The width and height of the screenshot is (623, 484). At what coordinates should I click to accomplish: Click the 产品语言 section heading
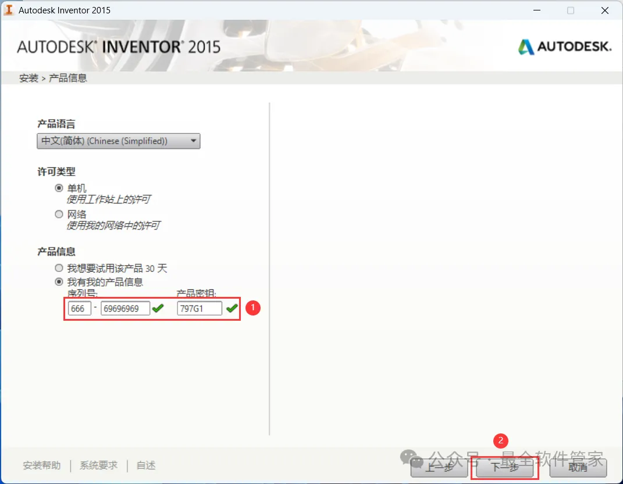tap(56, 124)
